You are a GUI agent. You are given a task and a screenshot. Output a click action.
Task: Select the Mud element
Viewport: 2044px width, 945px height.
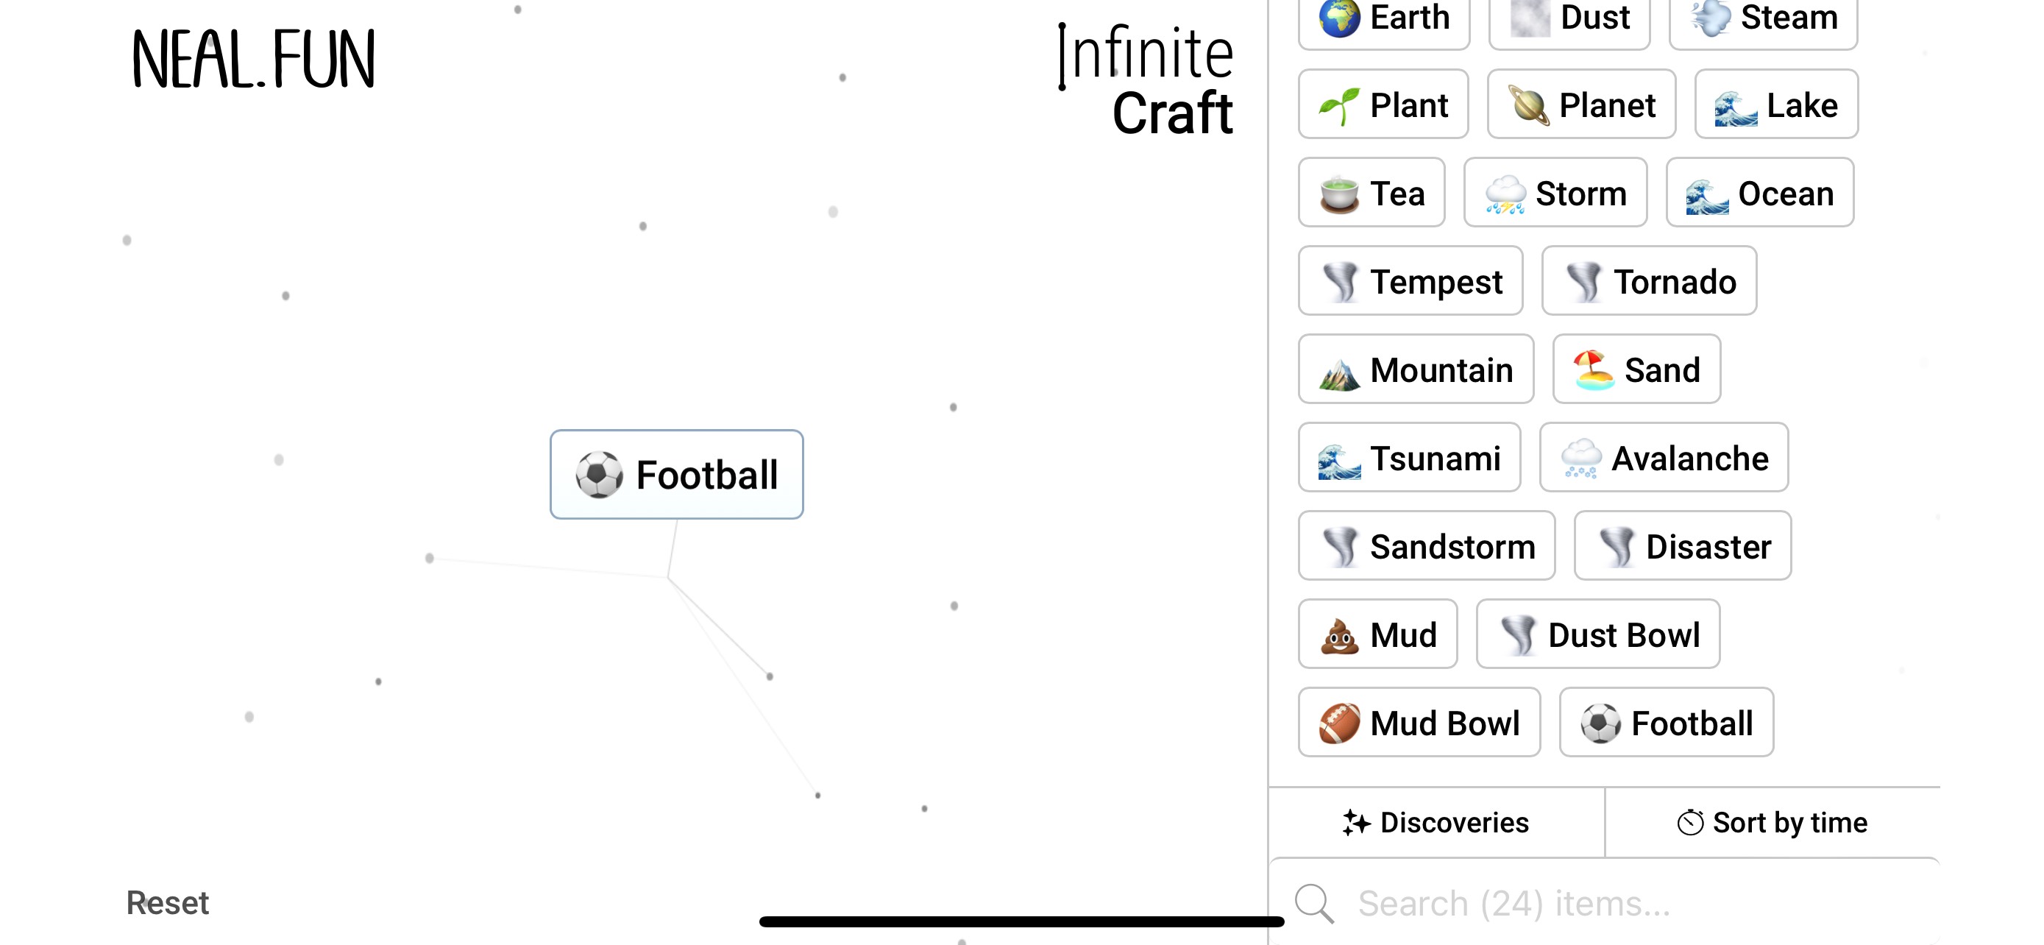(1377, 634)
